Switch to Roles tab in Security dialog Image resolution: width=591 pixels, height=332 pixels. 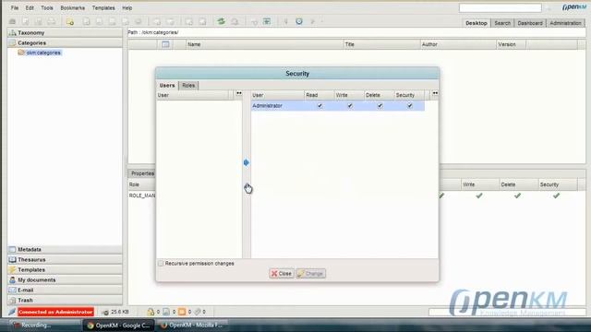(188, 86)
